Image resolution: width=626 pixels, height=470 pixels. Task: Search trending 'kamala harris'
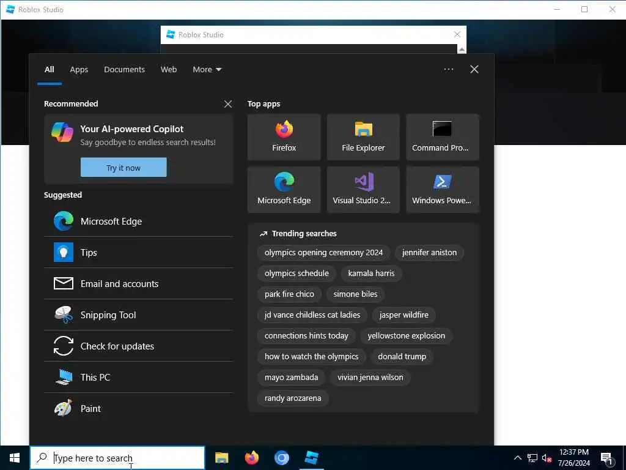[x=371, y=274]
